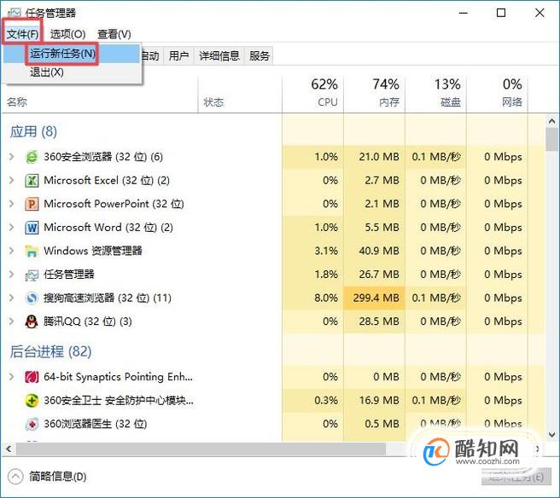This screenshot has height=498, width=560.
Task: Click the horizontal scrollbar thumb
Action: pyautogui.click(x=201, y=449)
